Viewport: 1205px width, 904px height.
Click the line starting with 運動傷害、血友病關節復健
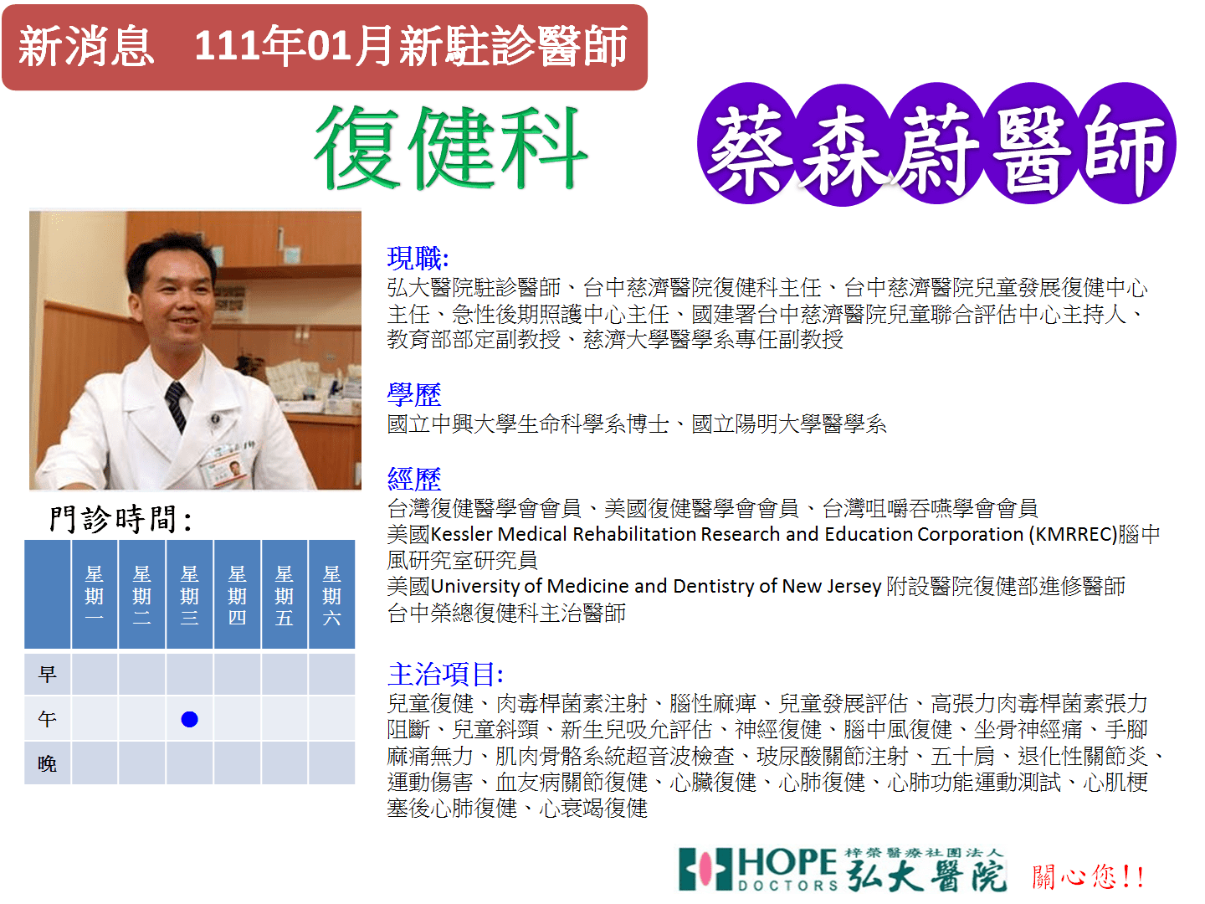click(767, 782)
